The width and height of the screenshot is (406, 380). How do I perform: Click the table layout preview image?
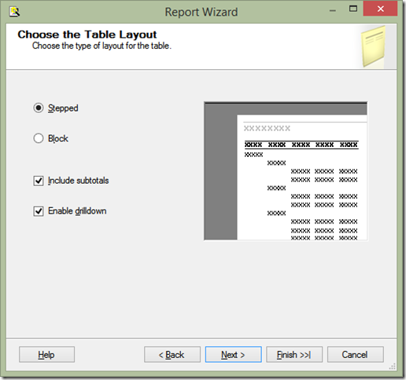[286, 171]
